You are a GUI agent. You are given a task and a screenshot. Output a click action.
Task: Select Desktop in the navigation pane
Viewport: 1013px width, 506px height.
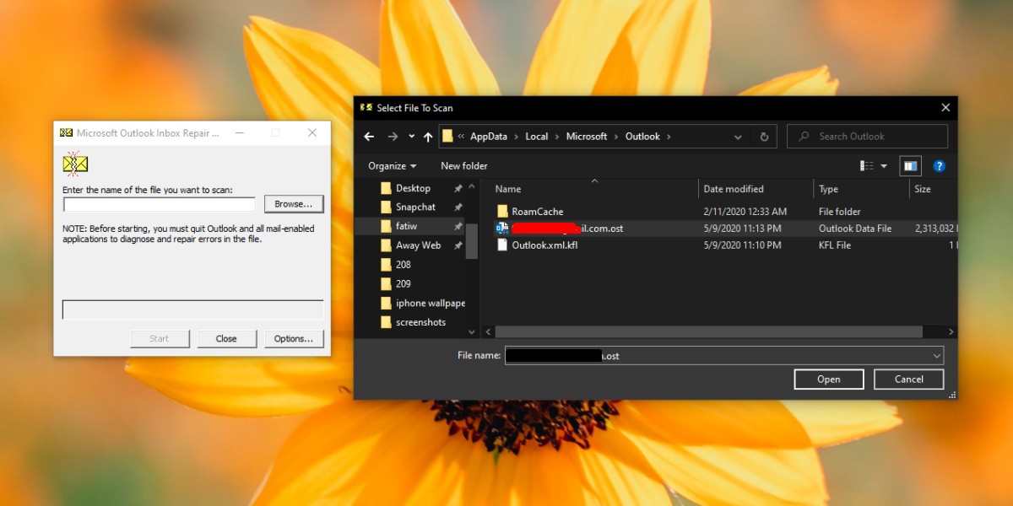pyautogui.click(x=413, y=188)
